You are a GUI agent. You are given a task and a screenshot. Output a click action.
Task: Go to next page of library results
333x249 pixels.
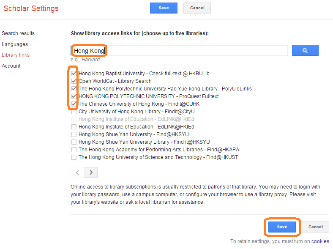pos(91,172)
